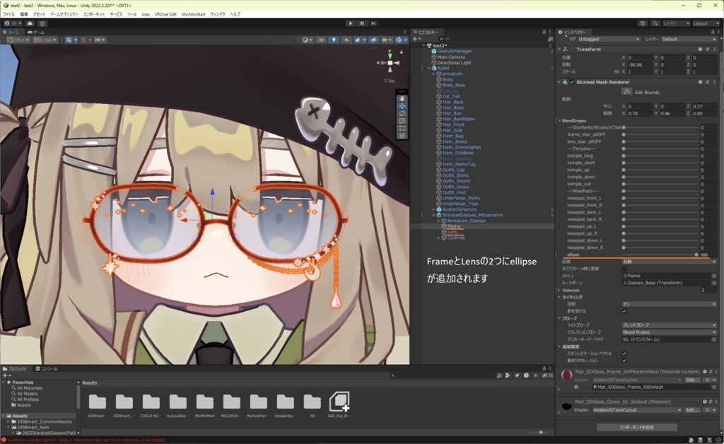Open Transform component help icon
This screenshot has height=444, width=724.
(700, 49)
